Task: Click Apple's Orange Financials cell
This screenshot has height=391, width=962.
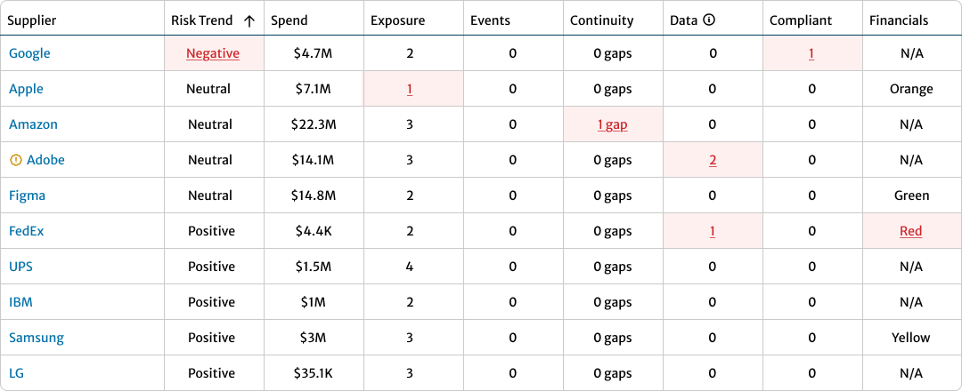Action: 911,89
